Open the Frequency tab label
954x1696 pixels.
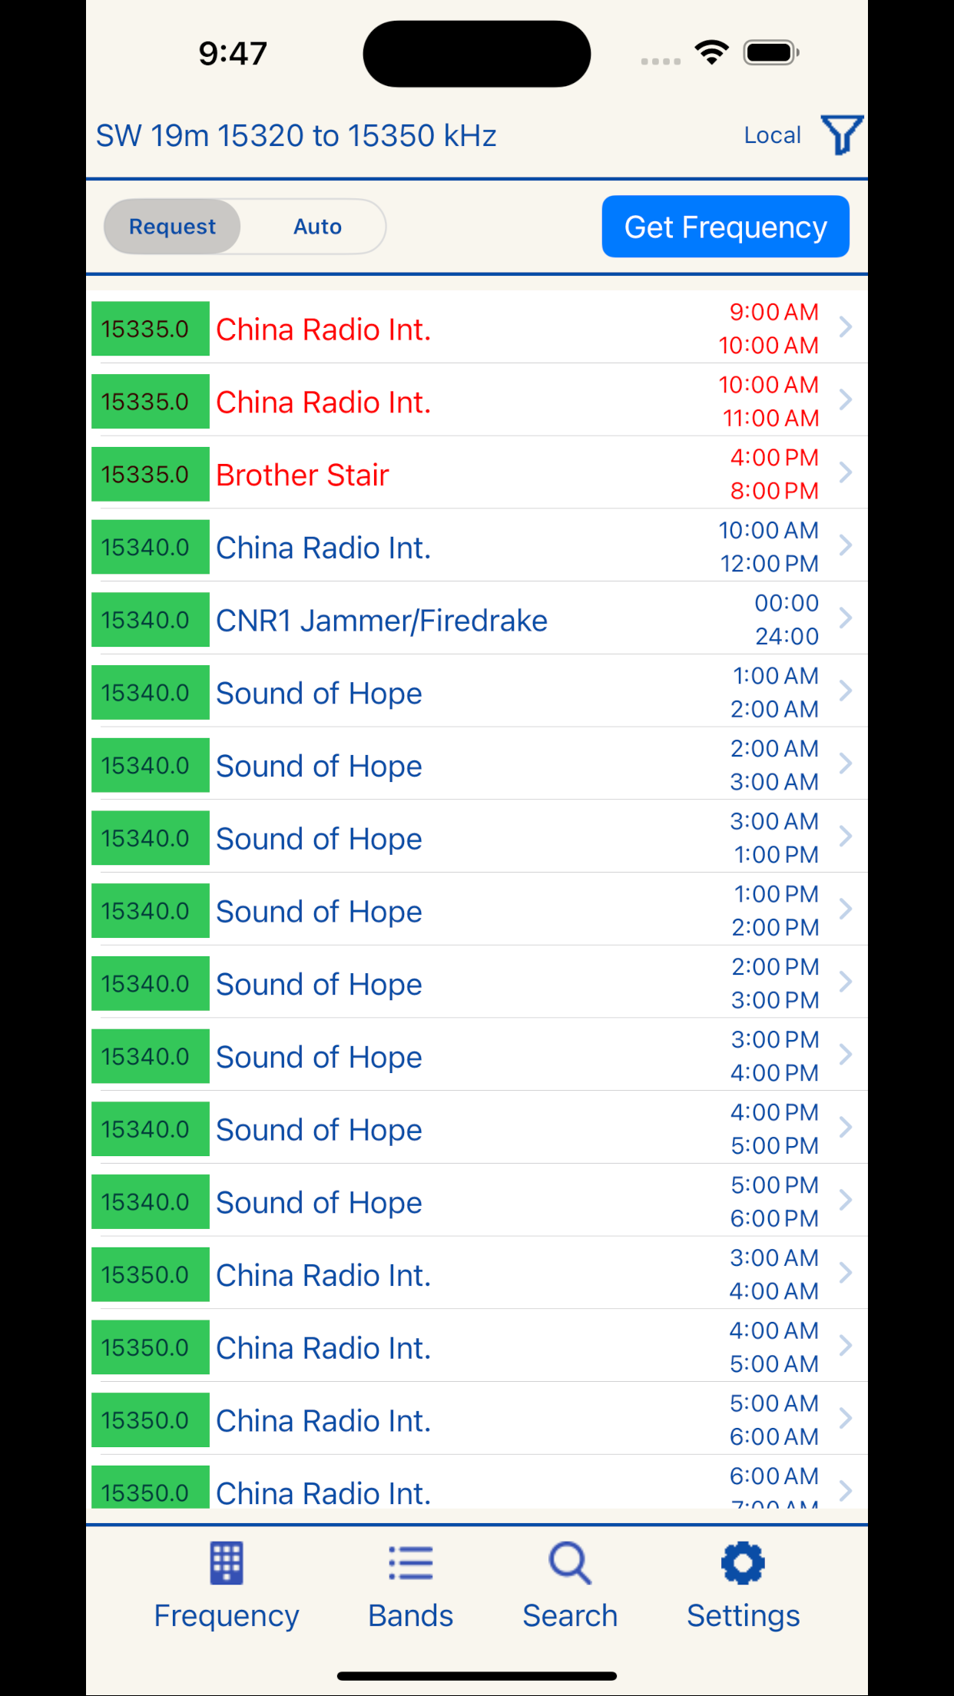click(x=227, y=1616)
